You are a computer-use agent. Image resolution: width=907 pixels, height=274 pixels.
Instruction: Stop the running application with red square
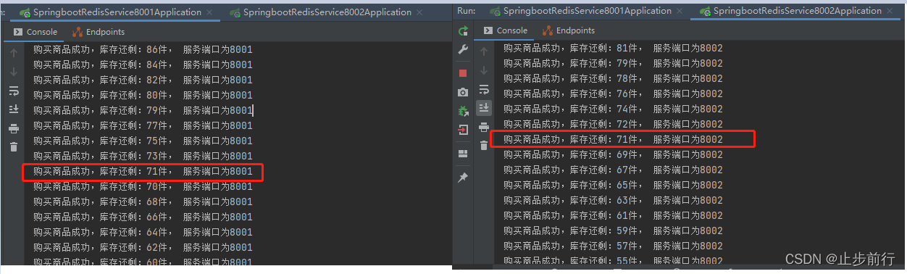(464, 73)
